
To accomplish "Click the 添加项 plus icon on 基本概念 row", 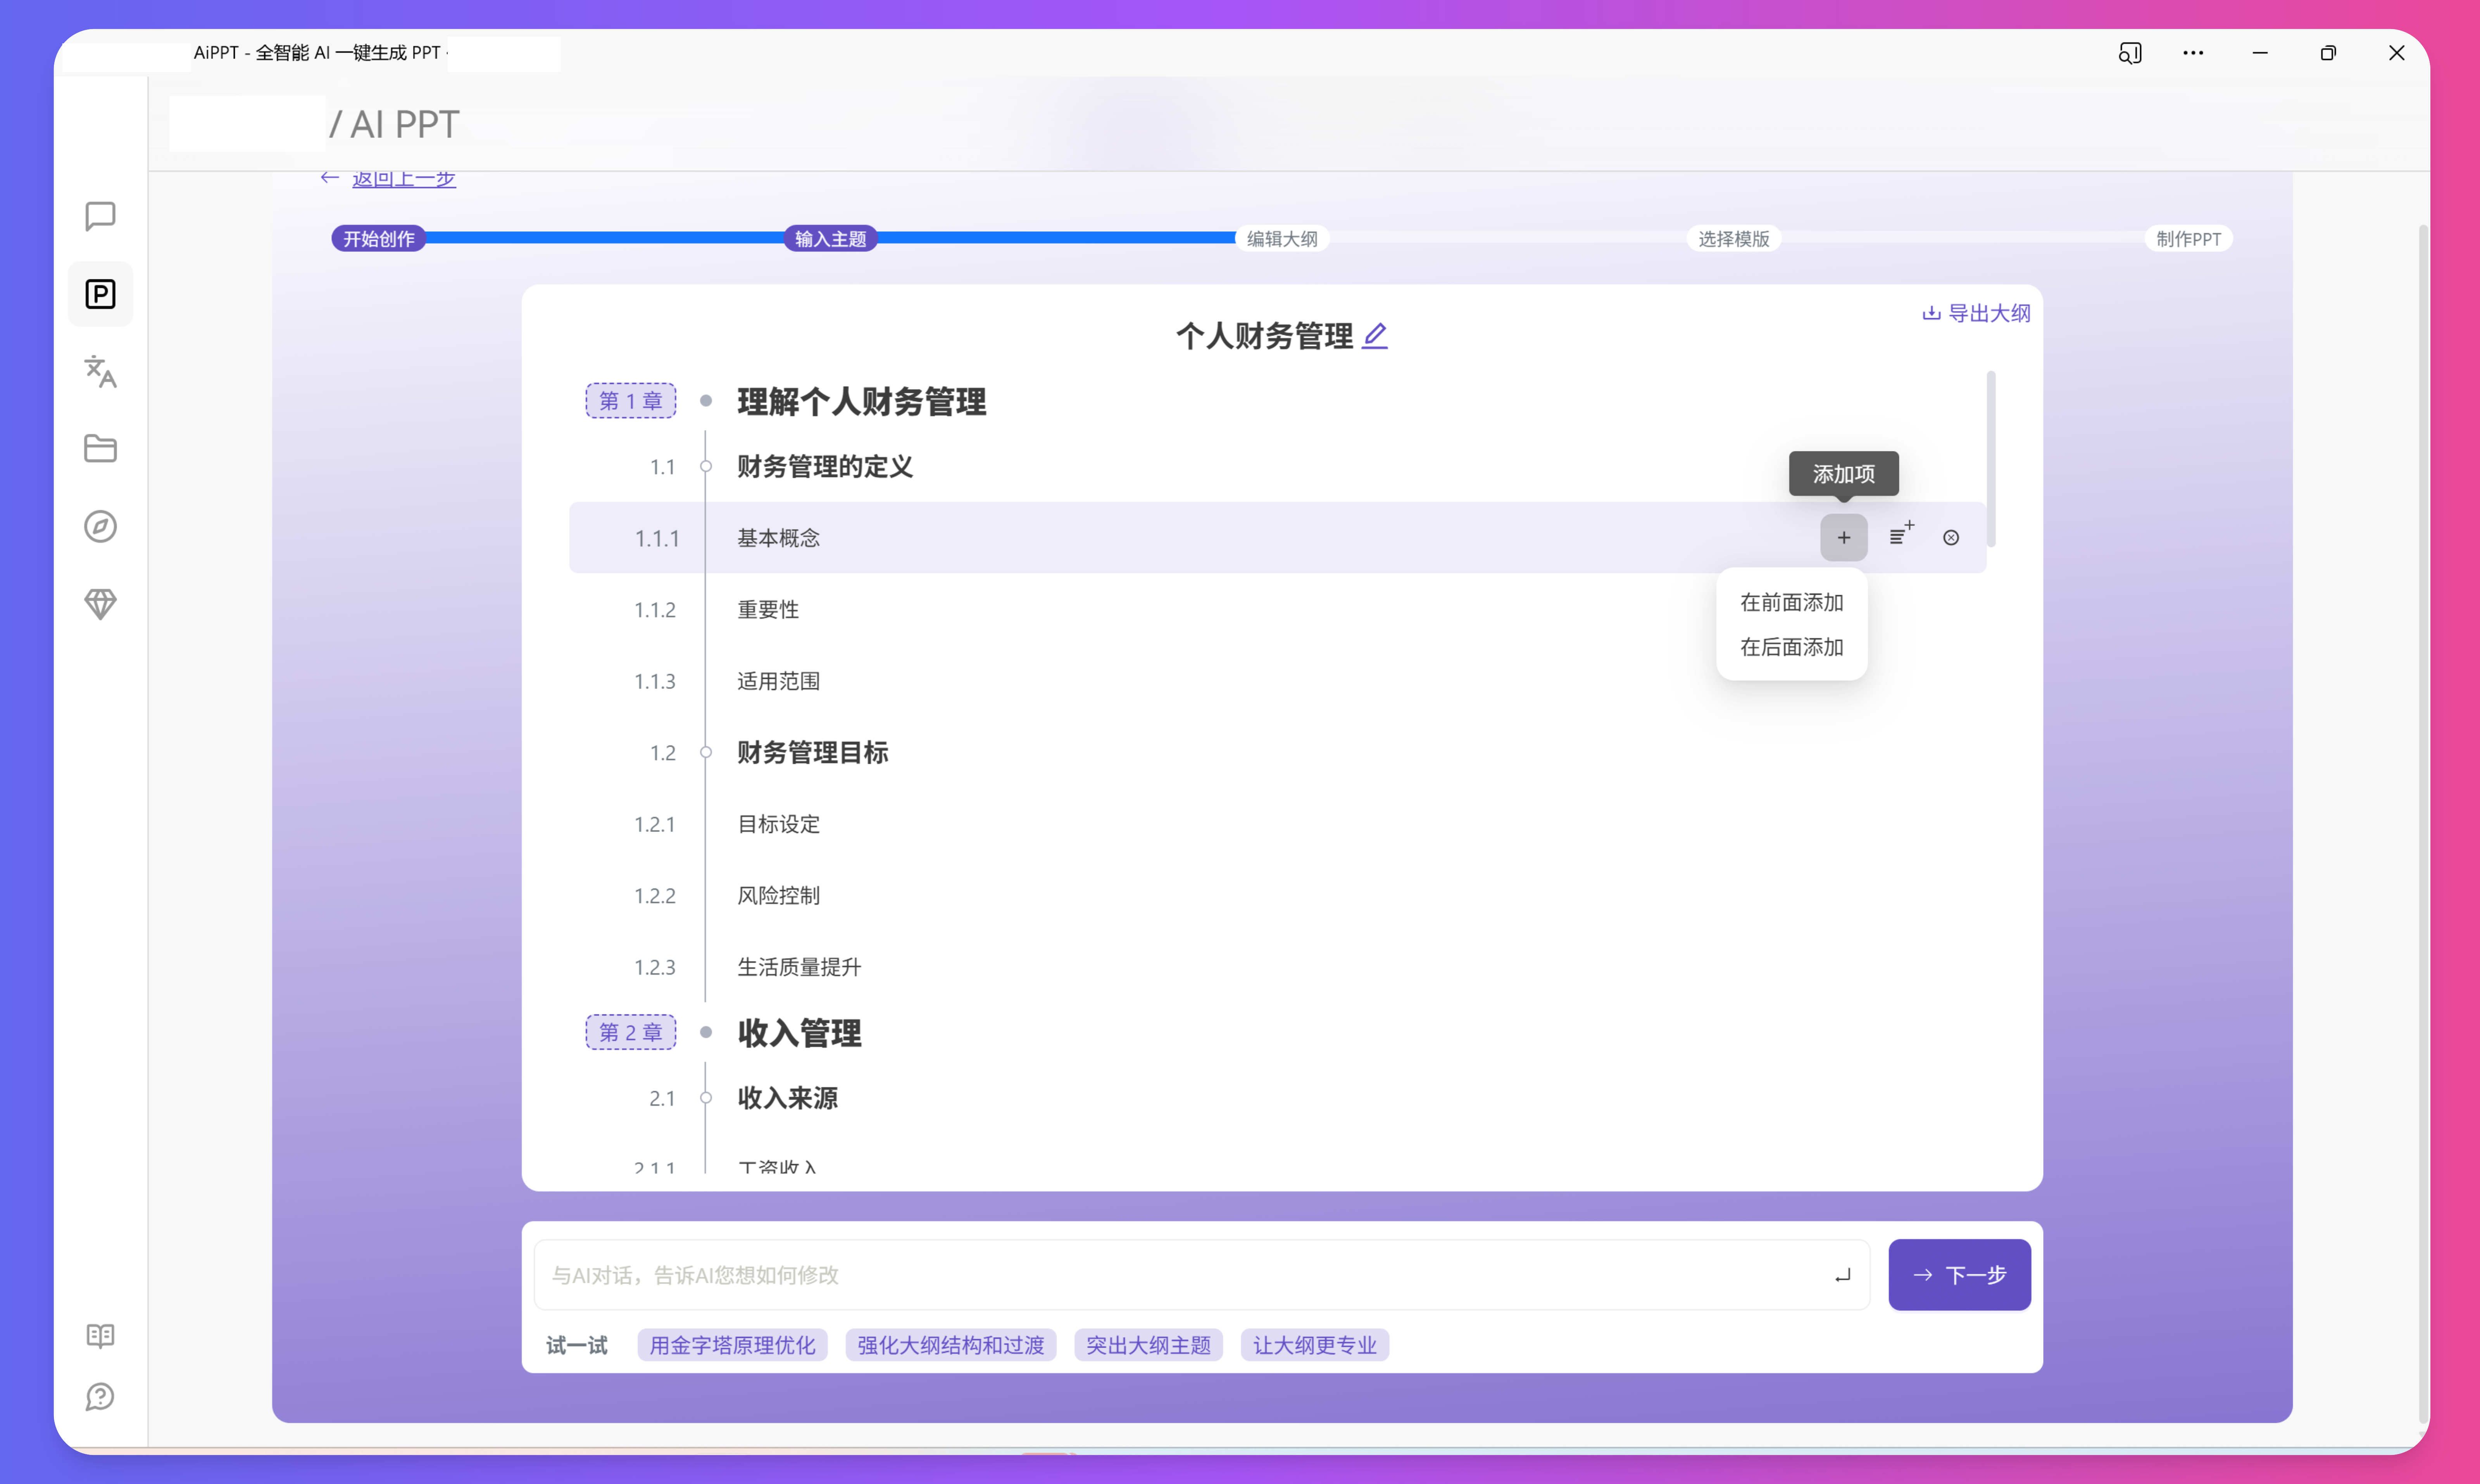I will click(x=1844, y=537).
